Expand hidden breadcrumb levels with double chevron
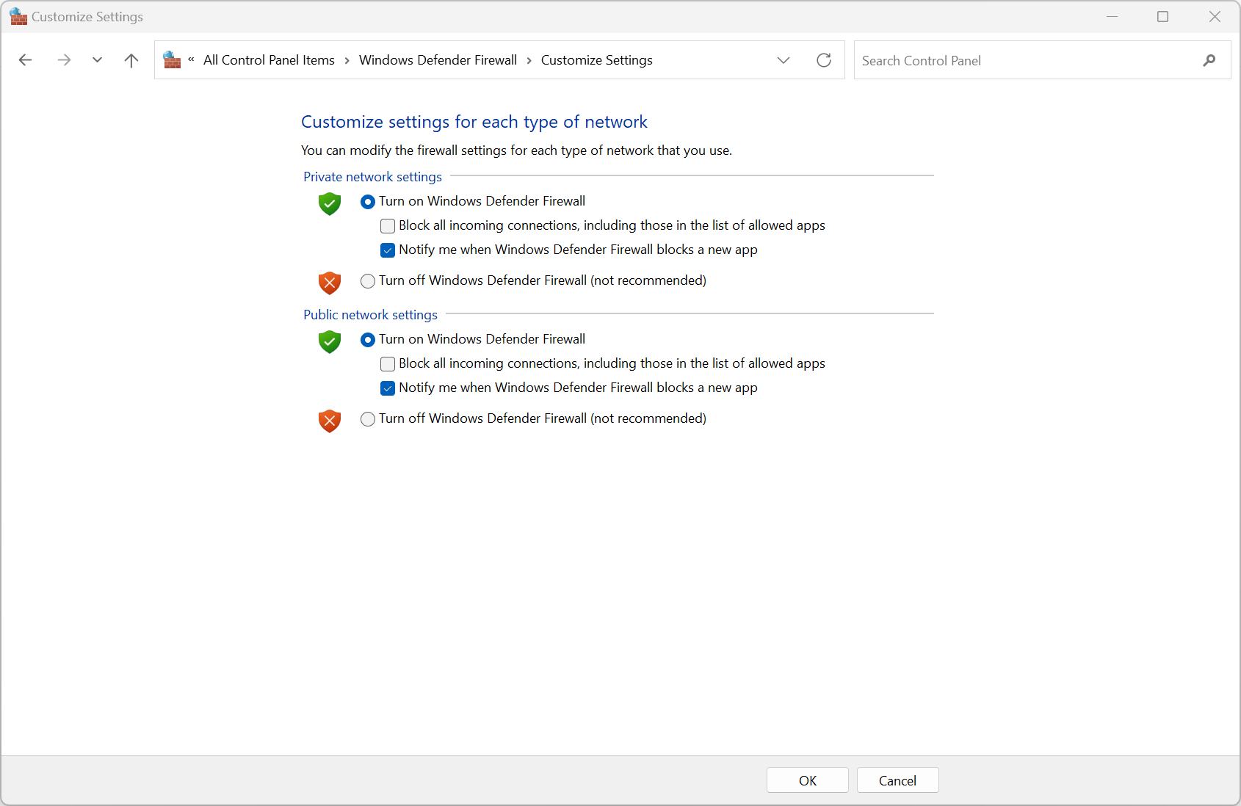 pos(191,60)
